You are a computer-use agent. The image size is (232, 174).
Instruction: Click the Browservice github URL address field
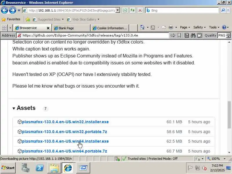(93, 35)
